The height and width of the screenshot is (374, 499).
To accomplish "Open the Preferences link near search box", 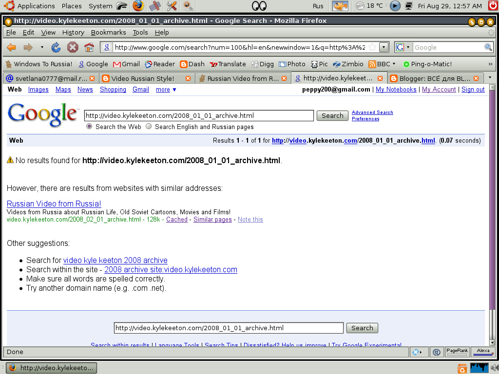I will coord(365,119).
